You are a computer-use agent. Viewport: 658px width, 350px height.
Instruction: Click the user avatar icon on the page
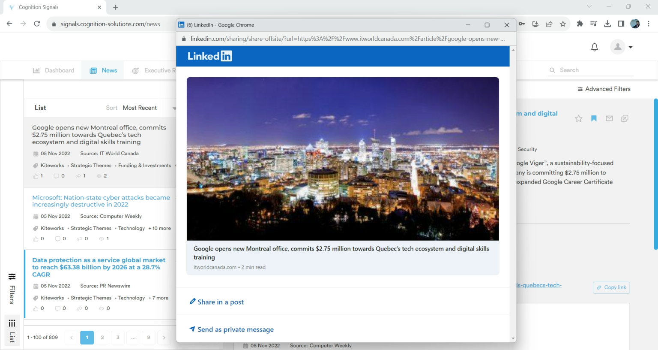coord(618,47)
